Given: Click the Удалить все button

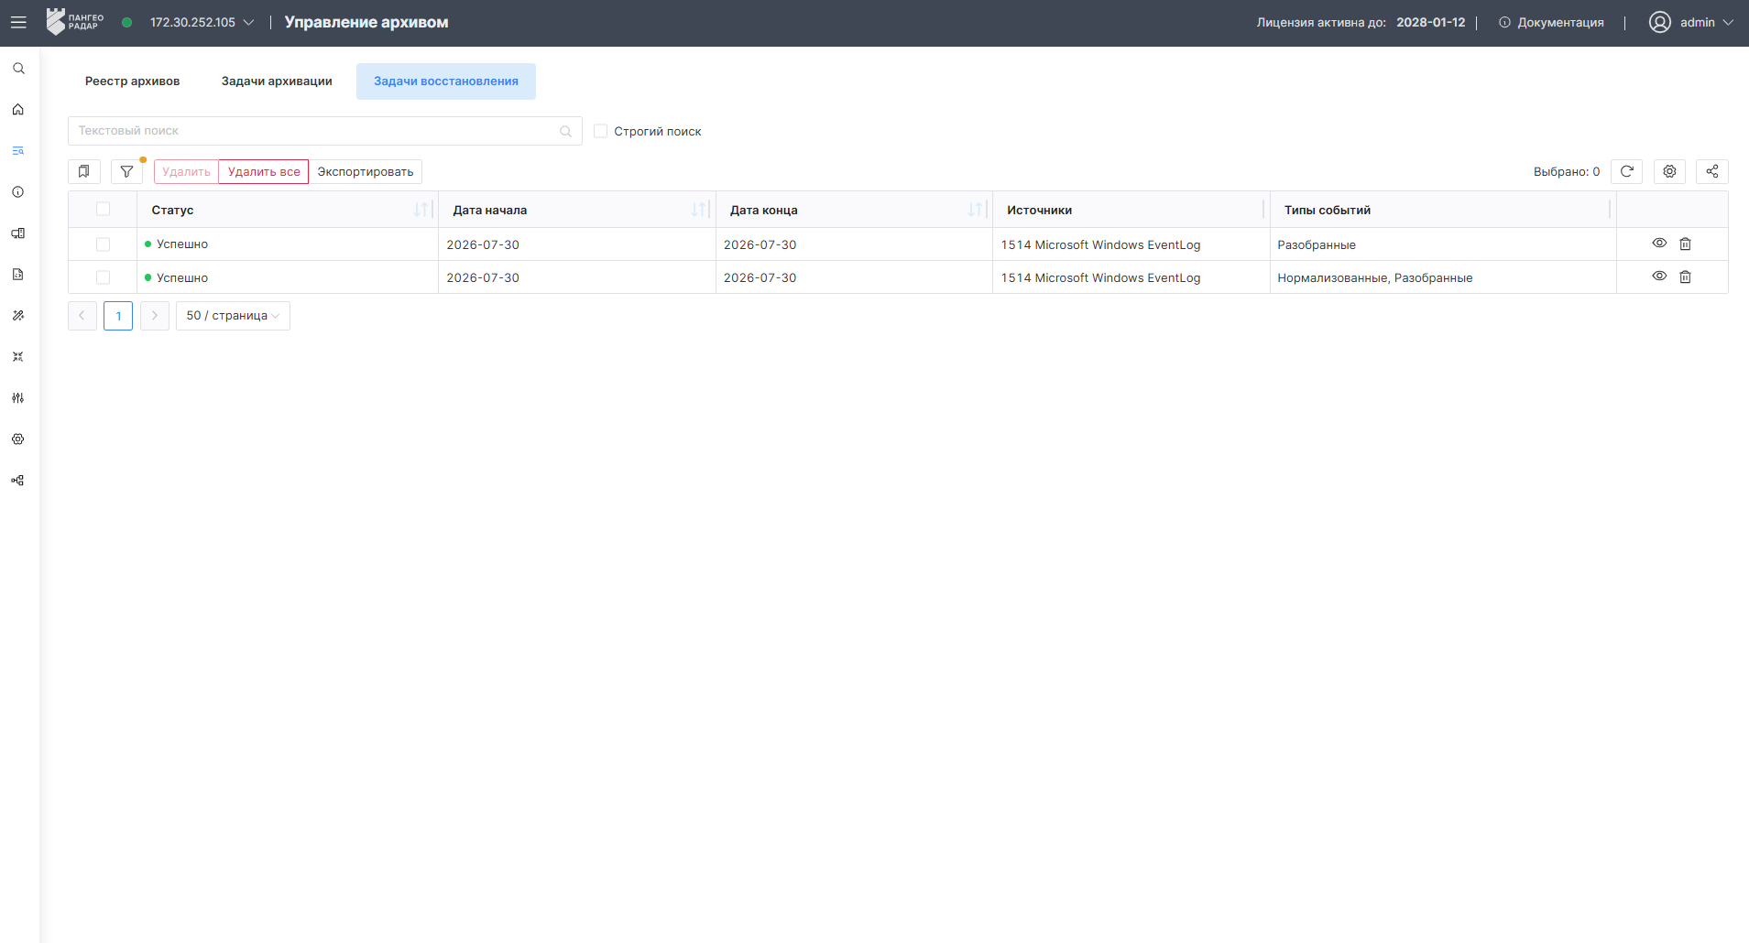Looking at the screenshot, I should click(264, 171).
